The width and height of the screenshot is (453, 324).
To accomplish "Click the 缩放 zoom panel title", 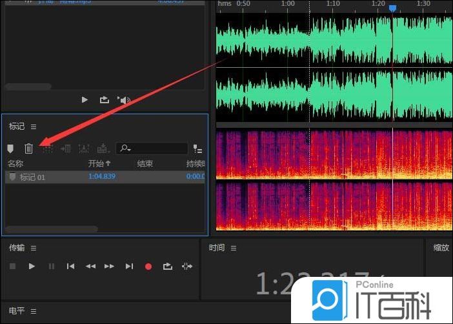I will 441,248.
